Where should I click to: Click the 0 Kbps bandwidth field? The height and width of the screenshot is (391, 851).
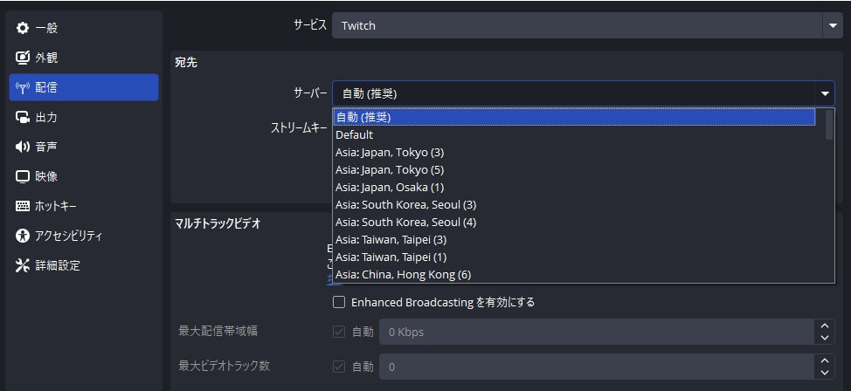[x=597, y=332]
